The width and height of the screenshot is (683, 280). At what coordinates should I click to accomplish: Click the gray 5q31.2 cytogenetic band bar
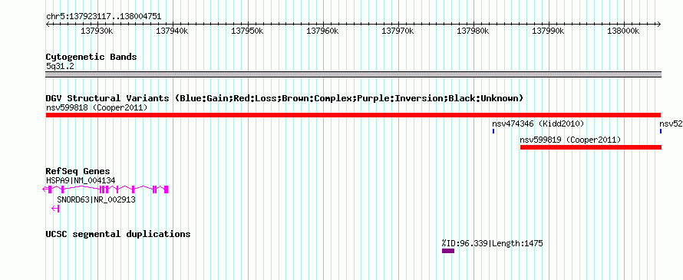[x=353, y=74]
